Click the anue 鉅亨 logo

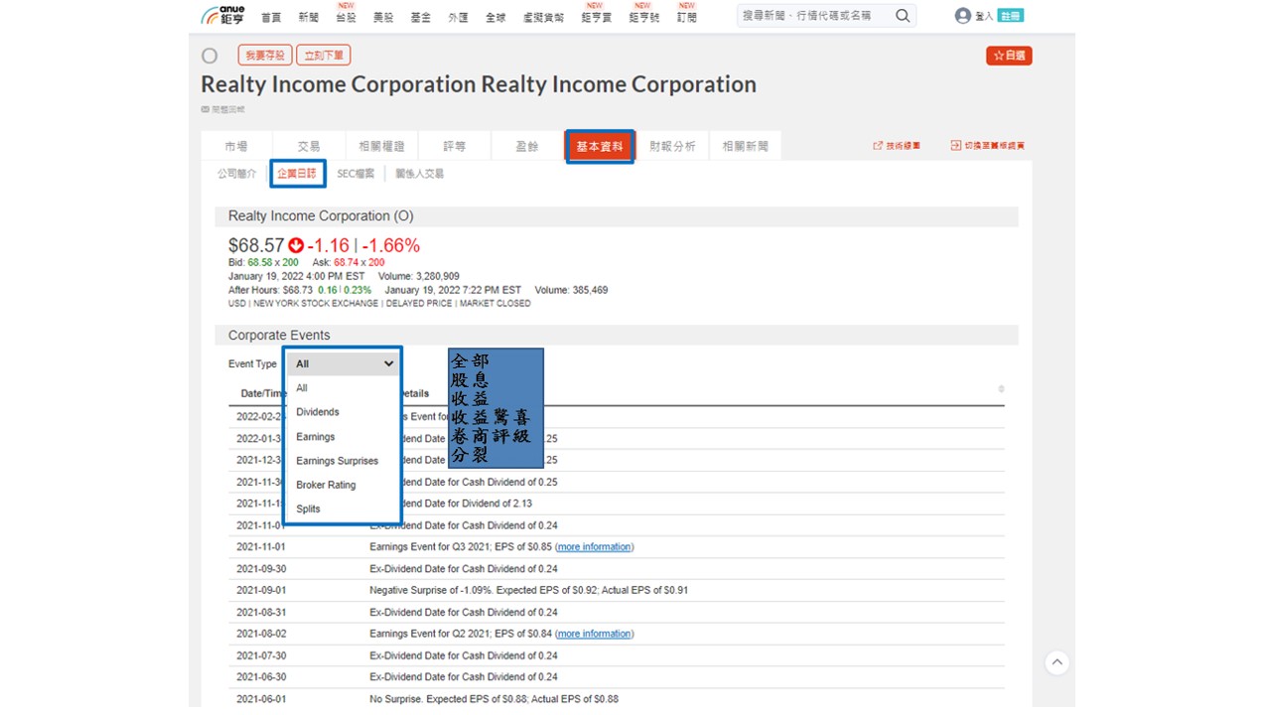(x=222, y=16)
